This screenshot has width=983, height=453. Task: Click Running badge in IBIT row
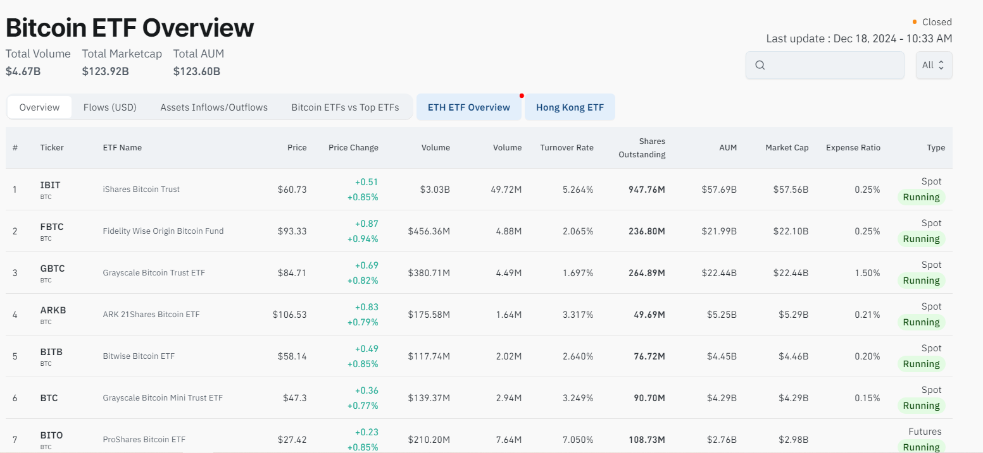[x=921, y=197]
